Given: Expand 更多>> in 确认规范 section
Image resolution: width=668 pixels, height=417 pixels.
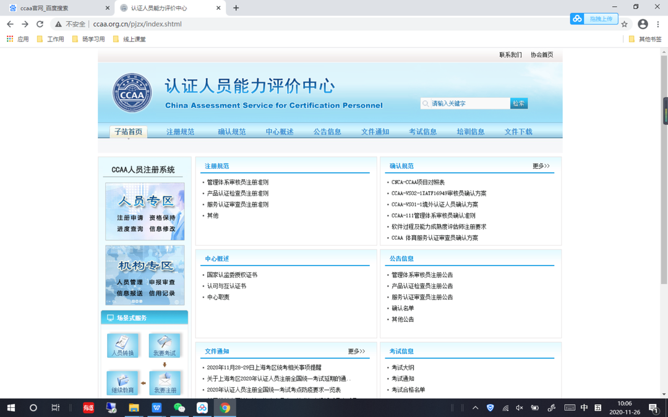Looking at the screenshot, I should [x=541, y=166].
